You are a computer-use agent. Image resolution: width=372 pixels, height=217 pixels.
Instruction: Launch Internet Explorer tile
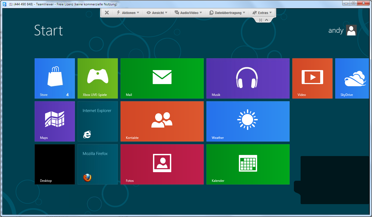click(98, 121)
